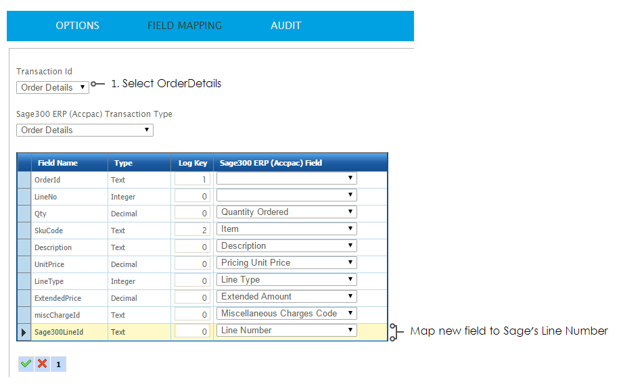Click the Field Name column header
The image size is (621, 384).
57,163
